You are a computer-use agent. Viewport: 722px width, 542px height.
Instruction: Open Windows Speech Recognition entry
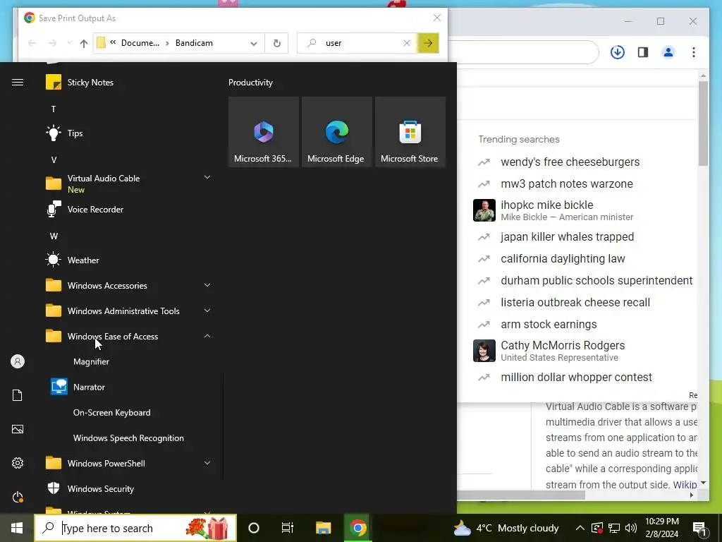coord(128,438)
